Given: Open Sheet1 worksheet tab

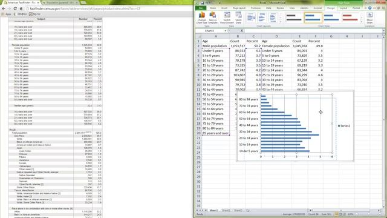Looking at the screenshot, I should tap(213, 210).
